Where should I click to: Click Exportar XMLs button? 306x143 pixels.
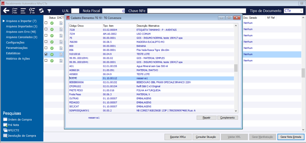point(178,137)
